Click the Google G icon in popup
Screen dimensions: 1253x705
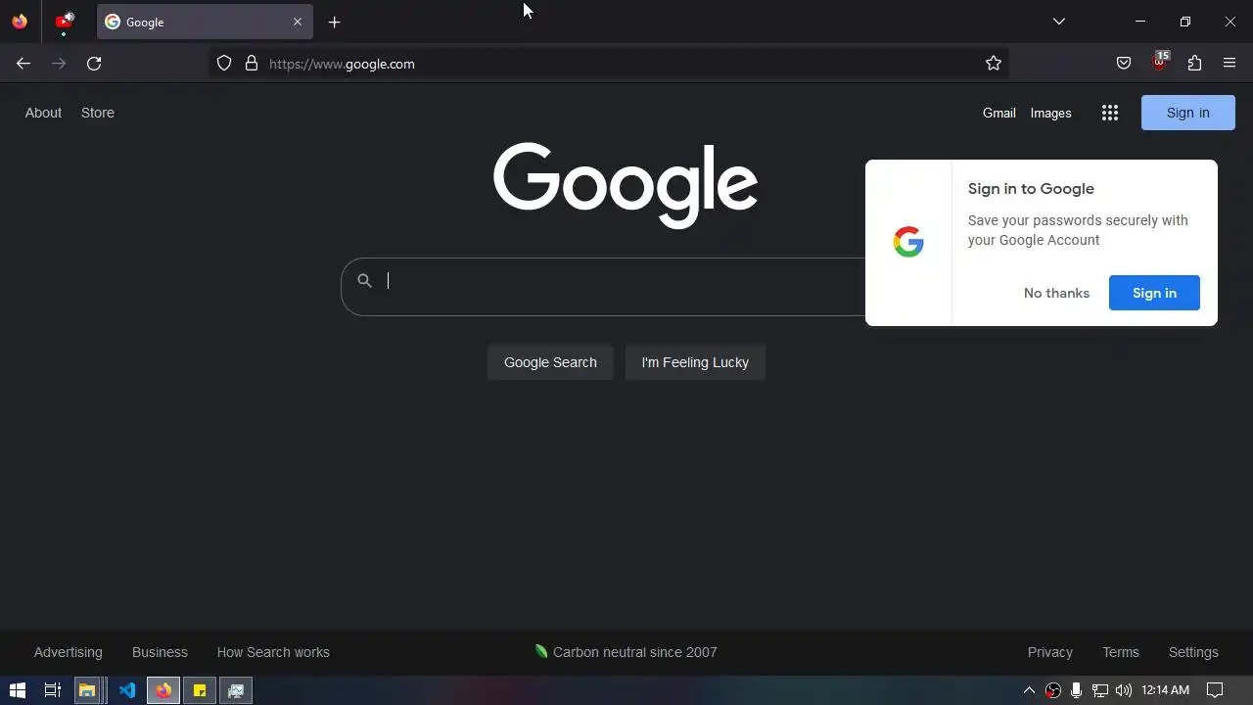click(908, 242)
